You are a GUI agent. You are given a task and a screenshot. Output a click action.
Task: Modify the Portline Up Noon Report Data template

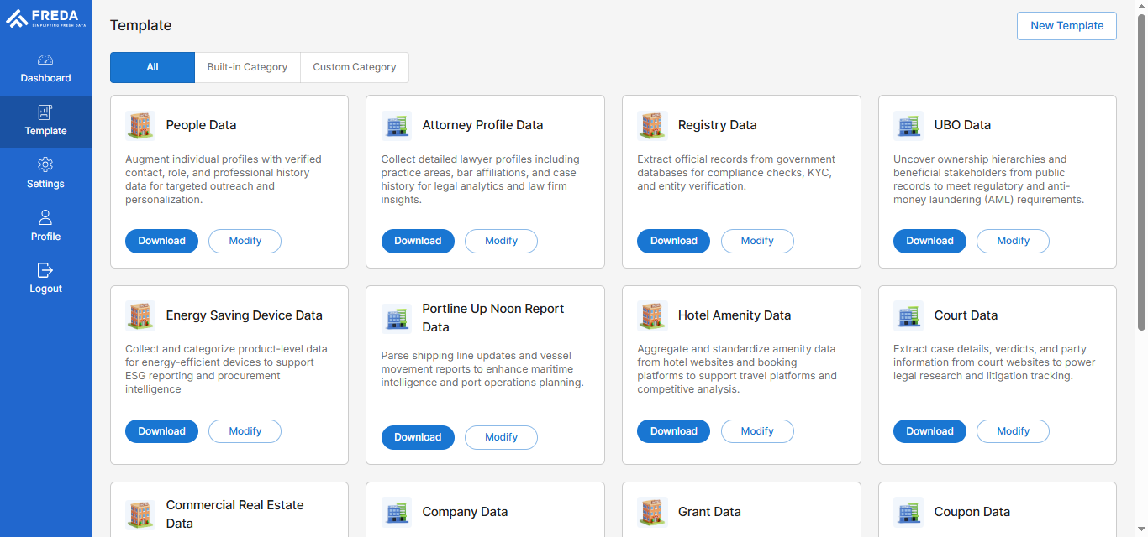click(x=501, y=437)
